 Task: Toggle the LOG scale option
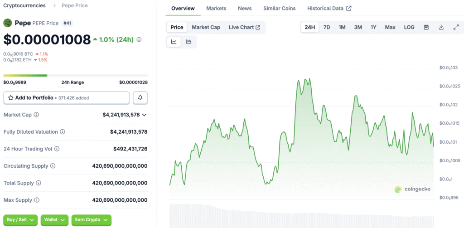409,27
